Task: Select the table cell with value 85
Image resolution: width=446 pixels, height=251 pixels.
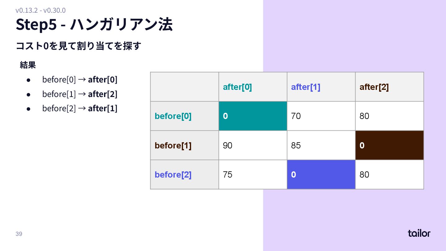Action: tap(321, 145)
